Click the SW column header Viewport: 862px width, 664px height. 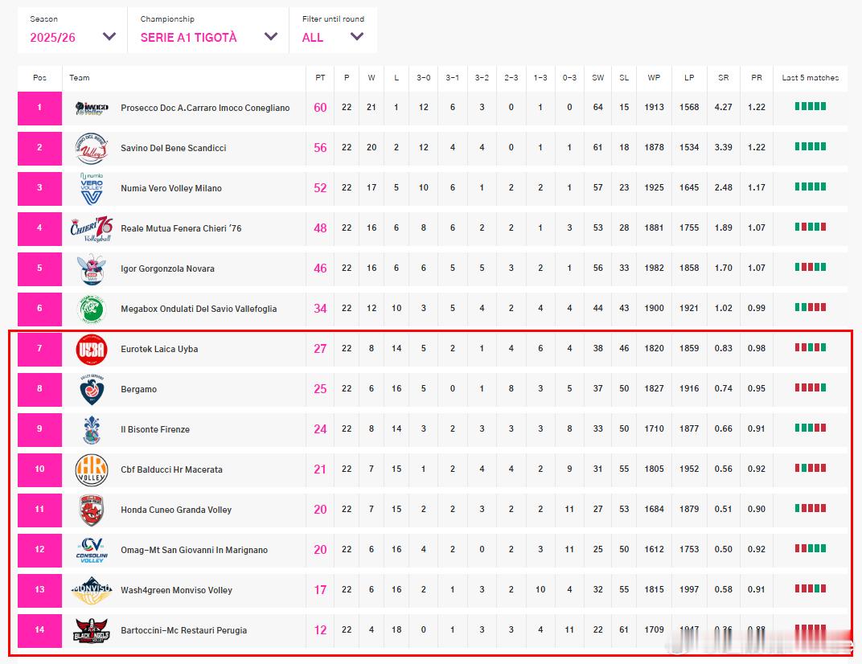click(598, 77)
